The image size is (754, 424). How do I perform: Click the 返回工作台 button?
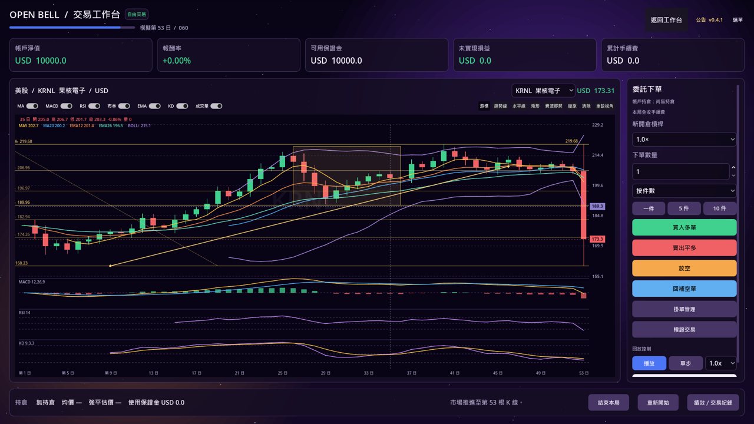666,20
